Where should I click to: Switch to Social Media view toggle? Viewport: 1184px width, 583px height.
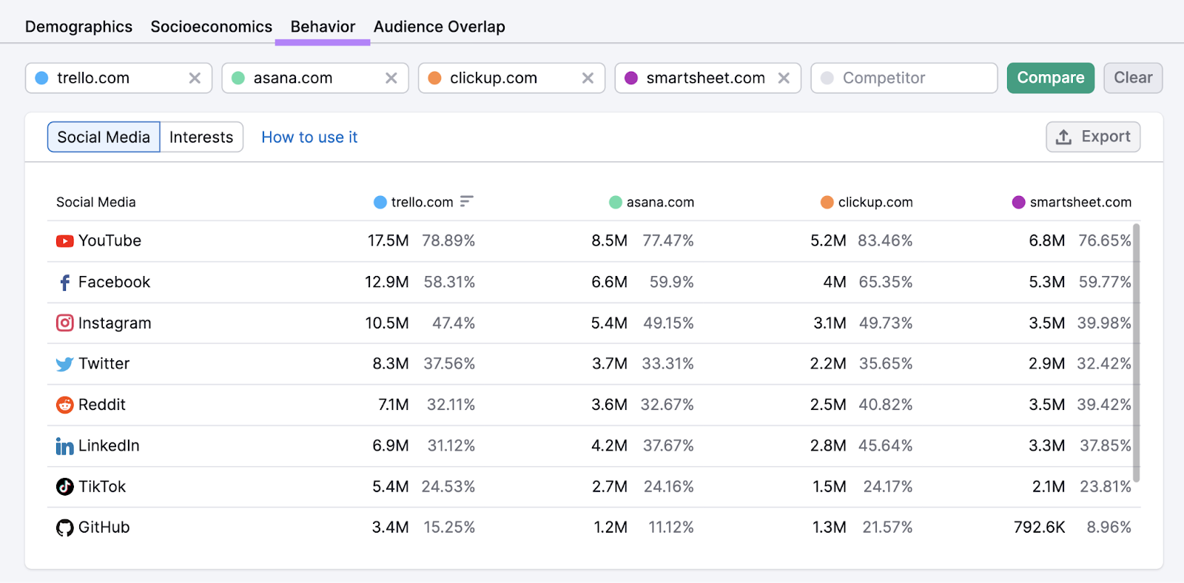[104, 138]
